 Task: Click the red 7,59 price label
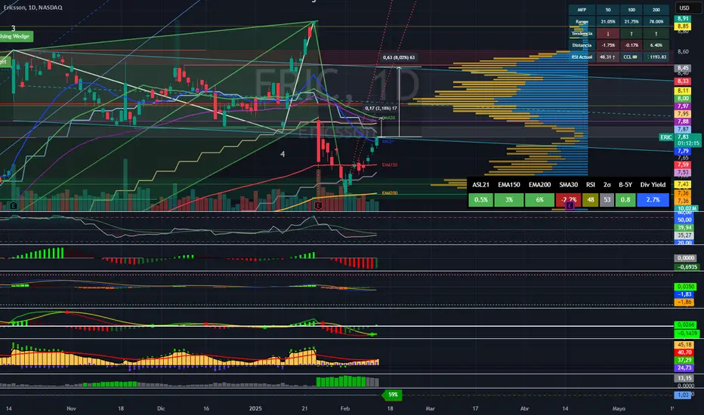click(683, 164)
